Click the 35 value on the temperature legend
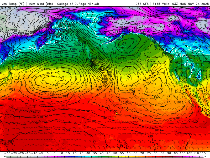The width and height of the screenshot is (210, 158). 95,153
